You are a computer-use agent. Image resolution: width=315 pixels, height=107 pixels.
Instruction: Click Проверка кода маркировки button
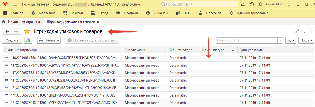tap(92, 40)
